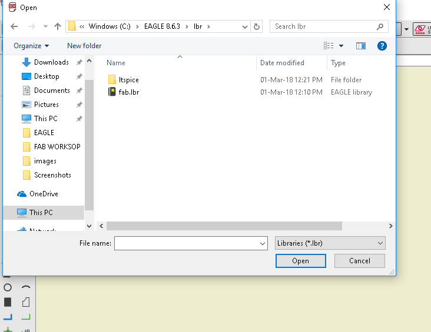The height and width of the screenshot is (332, 431).
Task: Close the Open dialog window
Action: click(387, 7)
